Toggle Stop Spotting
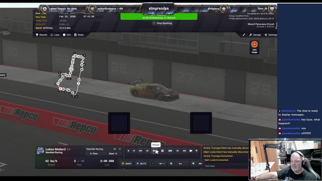The height and width of the screenshot is (181, 322). (x=162, y=23)
